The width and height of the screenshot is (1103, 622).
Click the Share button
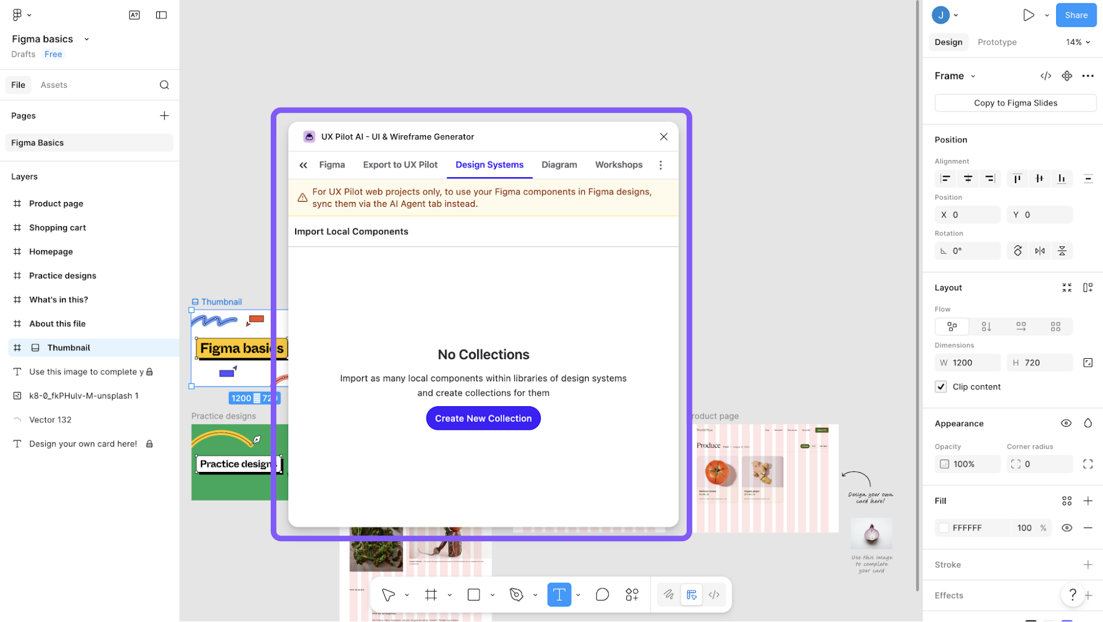pyautogui.click(x=1075, y=15)
